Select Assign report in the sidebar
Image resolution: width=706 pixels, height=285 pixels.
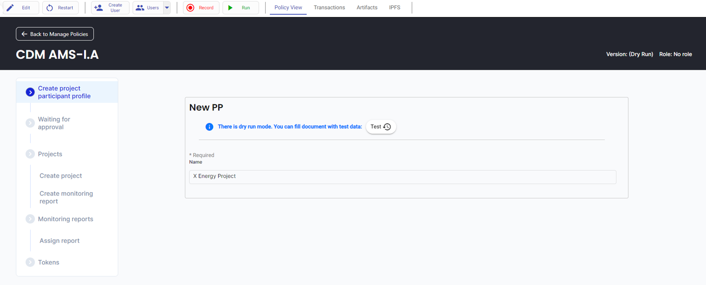coord(59,241)
